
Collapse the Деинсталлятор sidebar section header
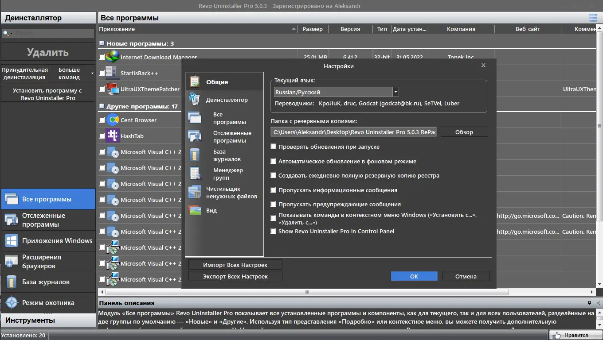tap(48, 18)
